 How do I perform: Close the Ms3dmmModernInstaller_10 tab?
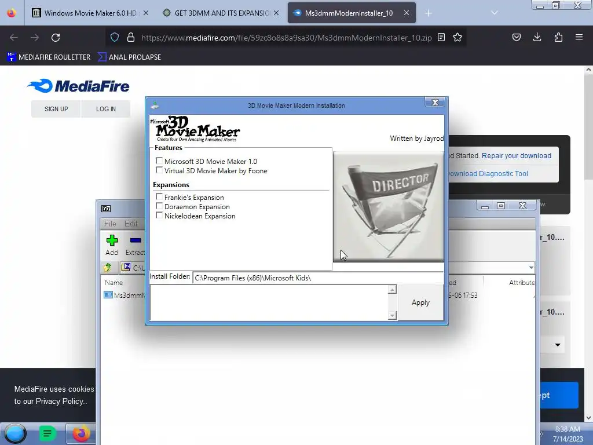[406, 13]
